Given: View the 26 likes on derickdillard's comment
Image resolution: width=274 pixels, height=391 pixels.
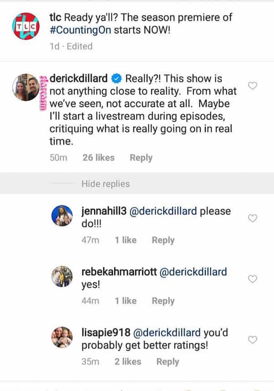Looking at the screenshot, I should point(98,158).
